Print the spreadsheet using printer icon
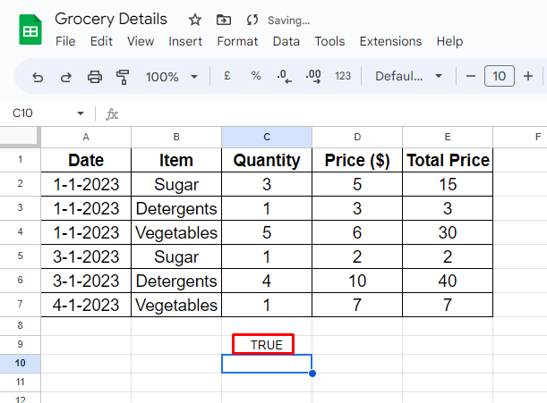This screenshot has height=403, width=547. [94, 77]
